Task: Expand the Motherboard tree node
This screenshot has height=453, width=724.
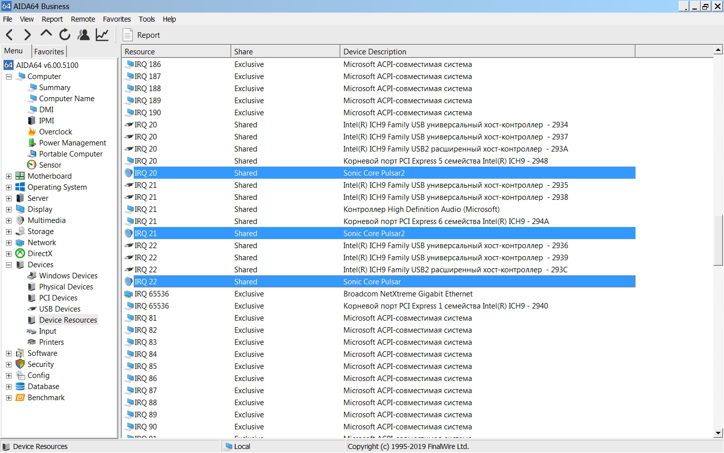Action: click(x=9, y=176)
